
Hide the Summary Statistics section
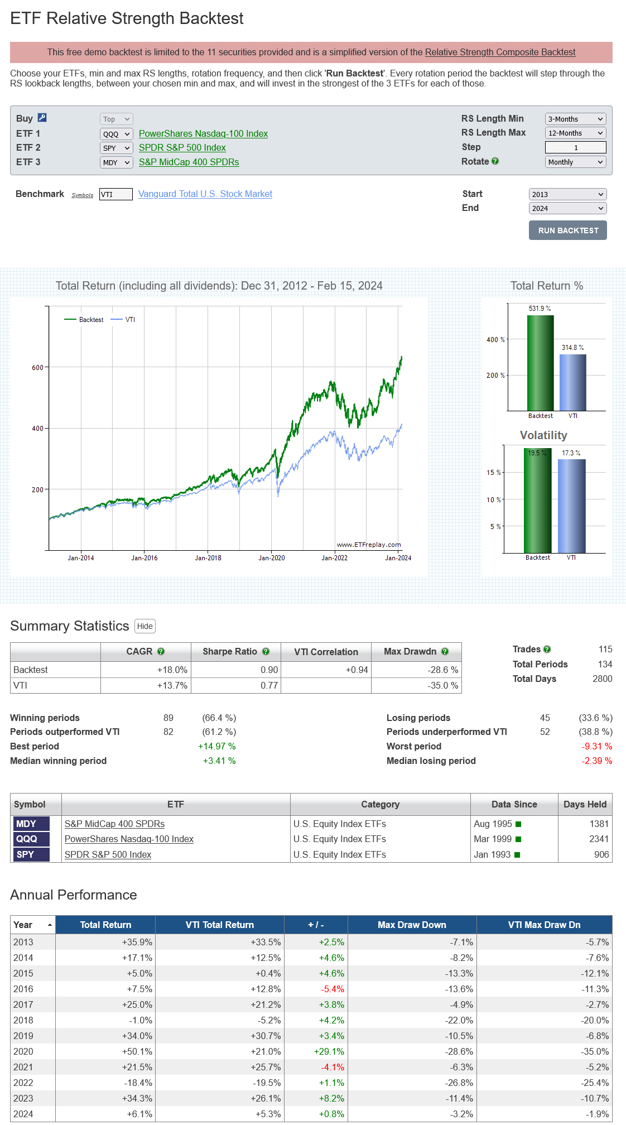tap(145, 626)
